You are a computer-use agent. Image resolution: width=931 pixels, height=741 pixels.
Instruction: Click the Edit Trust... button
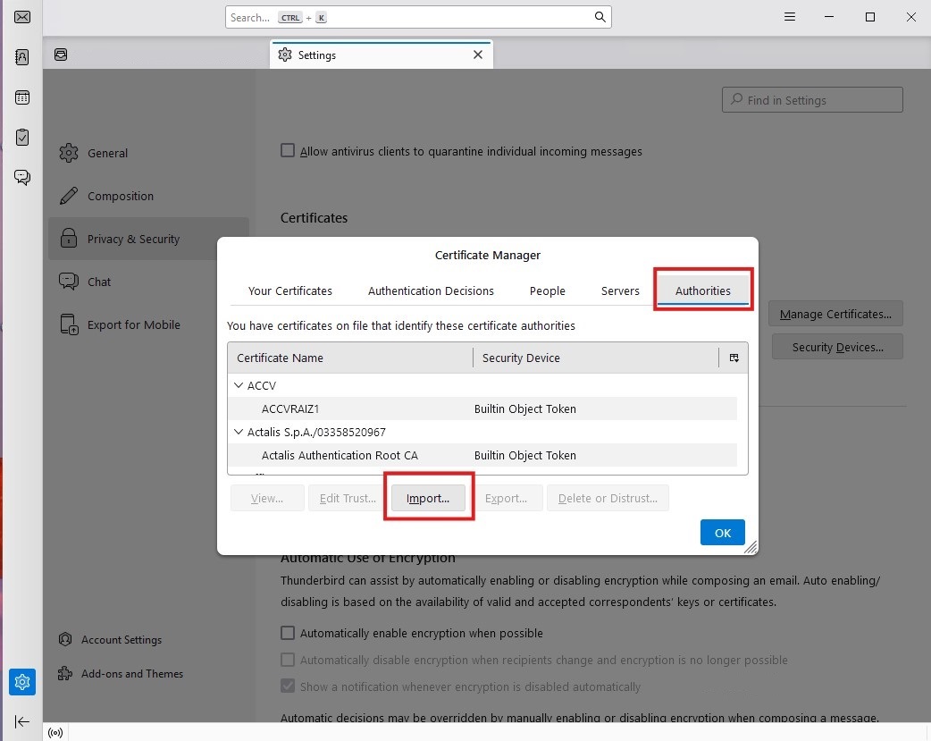click(348, 498)
